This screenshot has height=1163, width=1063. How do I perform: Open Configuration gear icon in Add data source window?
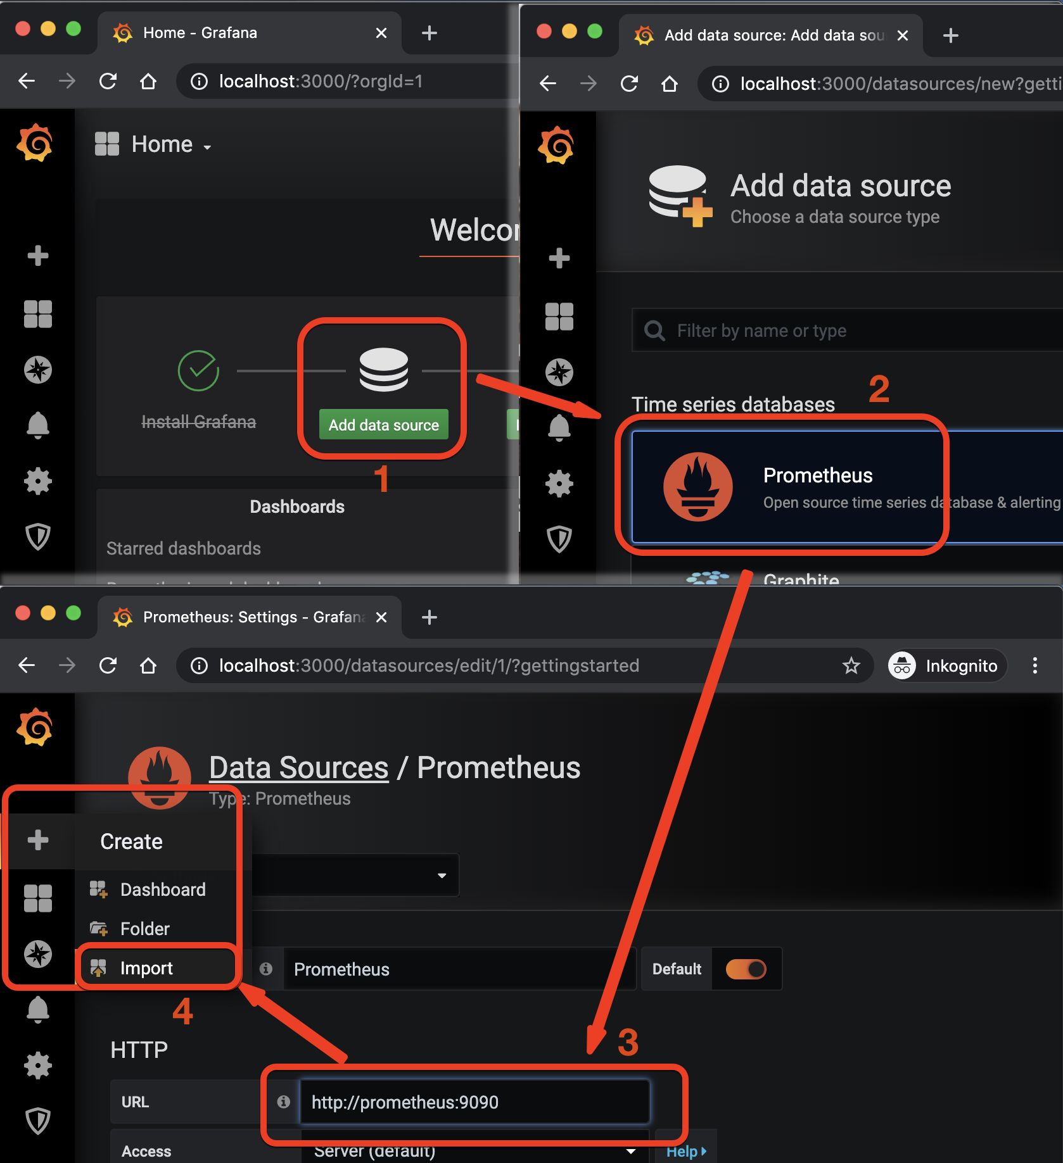point(559,484)
